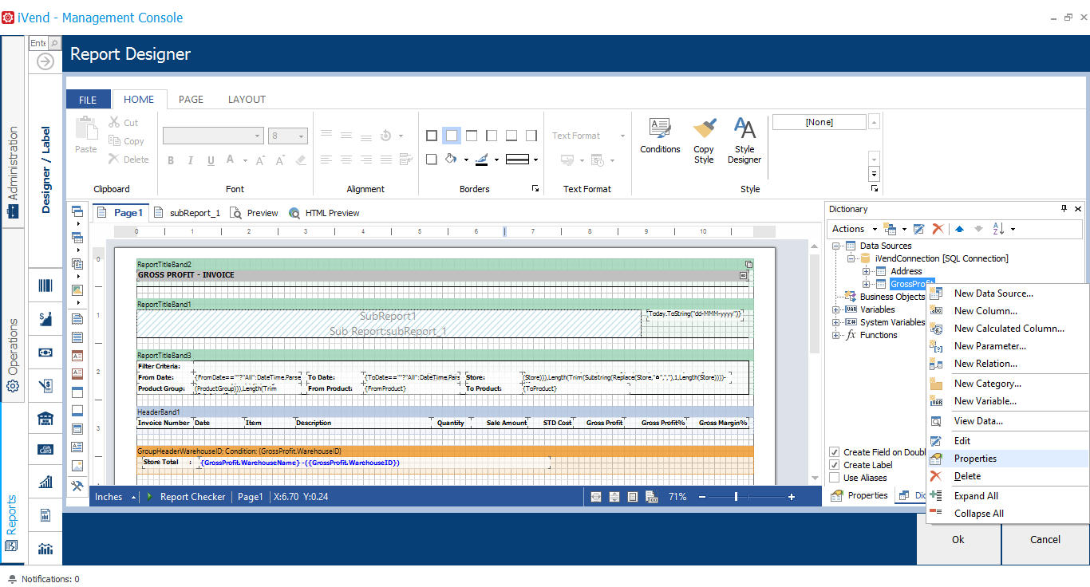Screen dimensions: 1090x587
Task: Open the gift card icon in sidebar
Action: pyautogui.click(x=45, y=449)
